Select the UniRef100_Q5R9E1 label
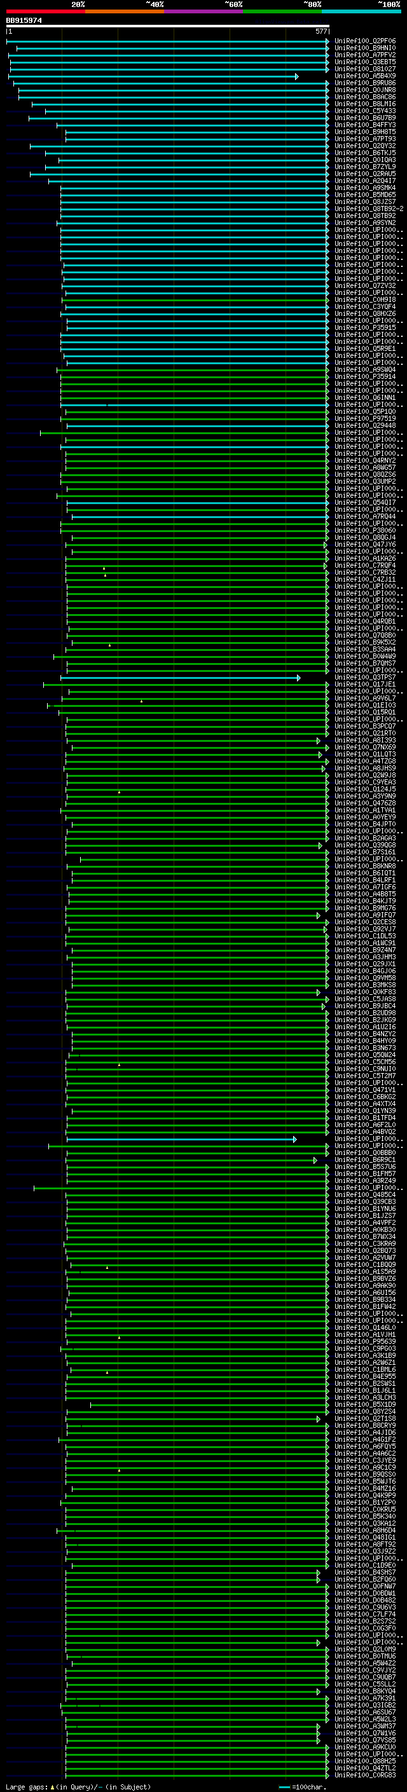This screenshot has width=407, height=1792. [x=365, y=348]
